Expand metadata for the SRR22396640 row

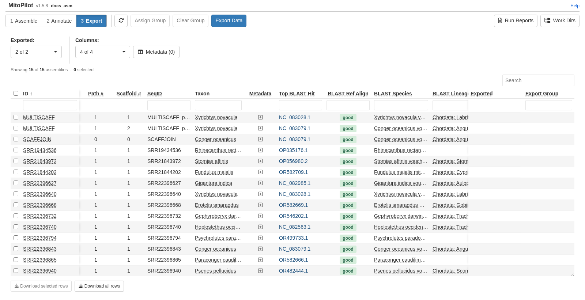tap(260, 194)
